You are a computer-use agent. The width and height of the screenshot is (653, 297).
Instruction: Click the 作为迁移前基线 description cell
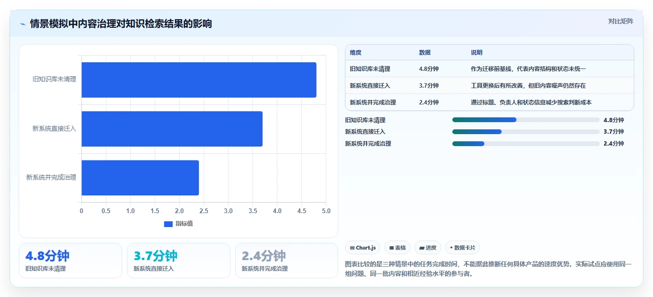528,69
